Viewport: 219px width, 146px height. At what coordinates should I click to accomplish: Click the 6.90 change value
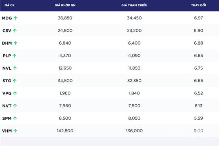[x=198, y=30]
